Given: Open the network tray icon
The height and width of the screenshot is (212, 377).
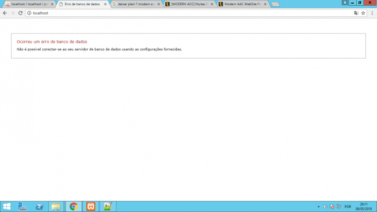Looking at the screenshot, I should click(x=339, y=206).
